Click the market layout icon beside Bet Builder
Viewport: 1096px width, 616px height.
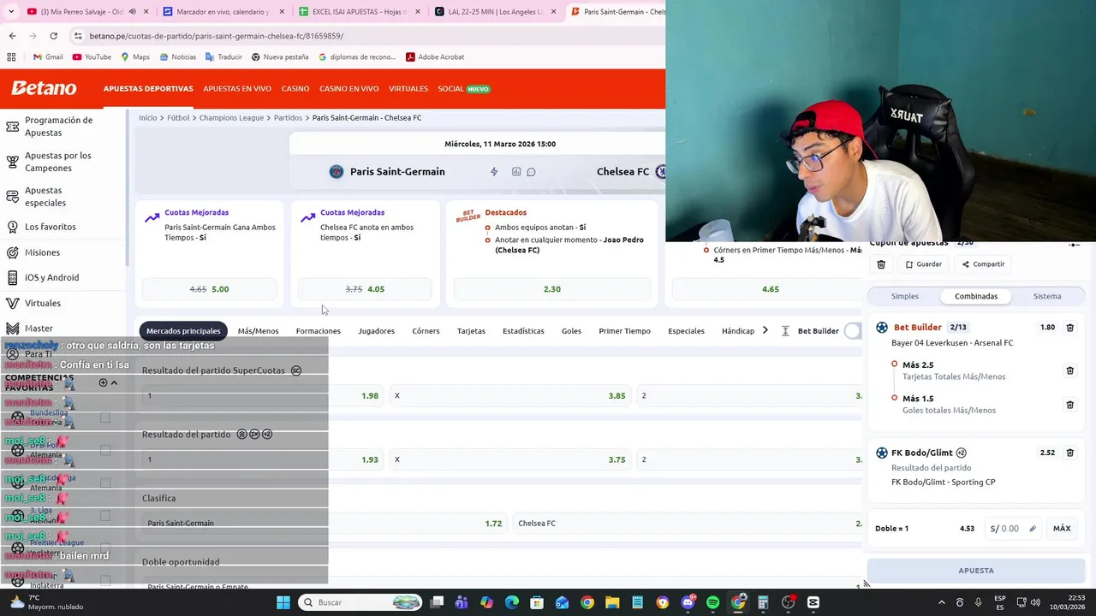pos(785,331)
